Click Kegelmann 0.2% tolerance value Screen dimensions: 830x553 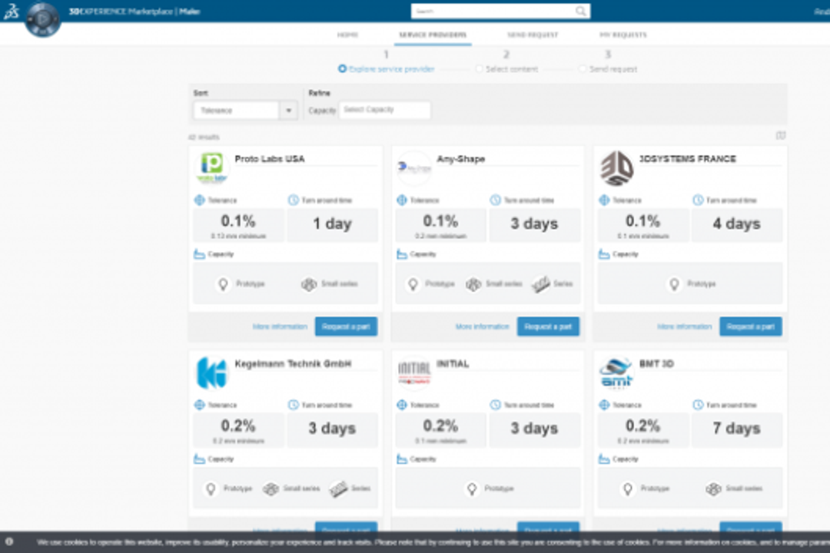click(x=238, y=426)
